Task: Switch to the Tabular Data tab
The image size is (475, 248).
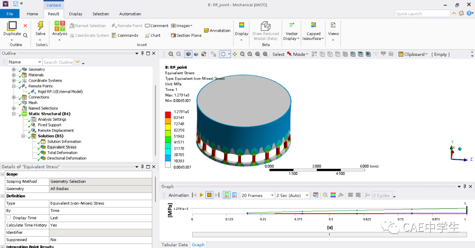Action: pyautogui.click(x=175, y=244)
